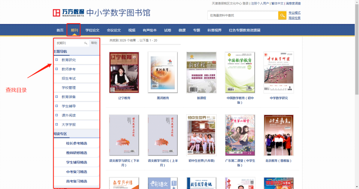Open the 首页 tab
The width and height of the screenshot is (359, 189).
pos(60,30)
